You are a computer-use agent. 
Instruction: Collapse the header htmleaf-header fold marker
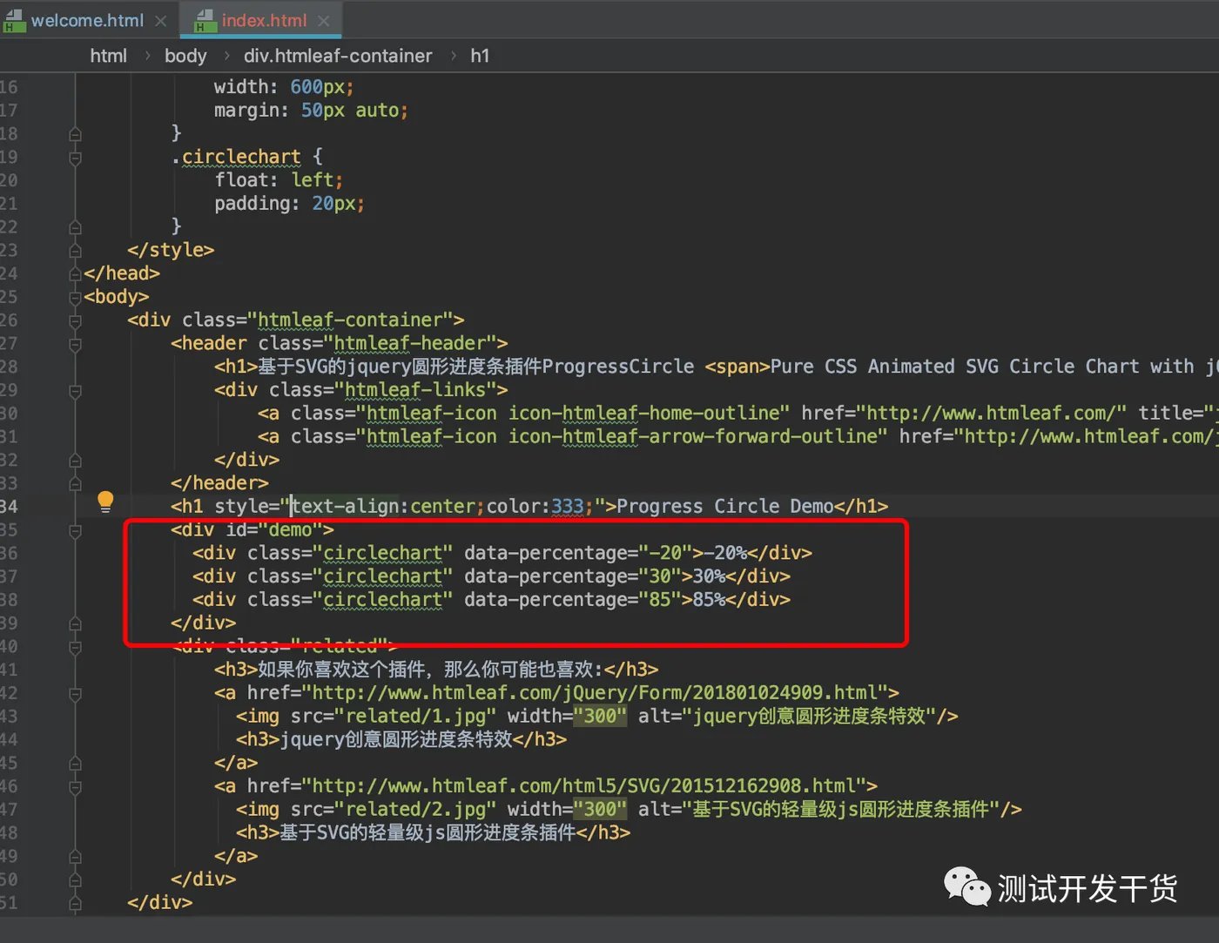pos(76,344)
